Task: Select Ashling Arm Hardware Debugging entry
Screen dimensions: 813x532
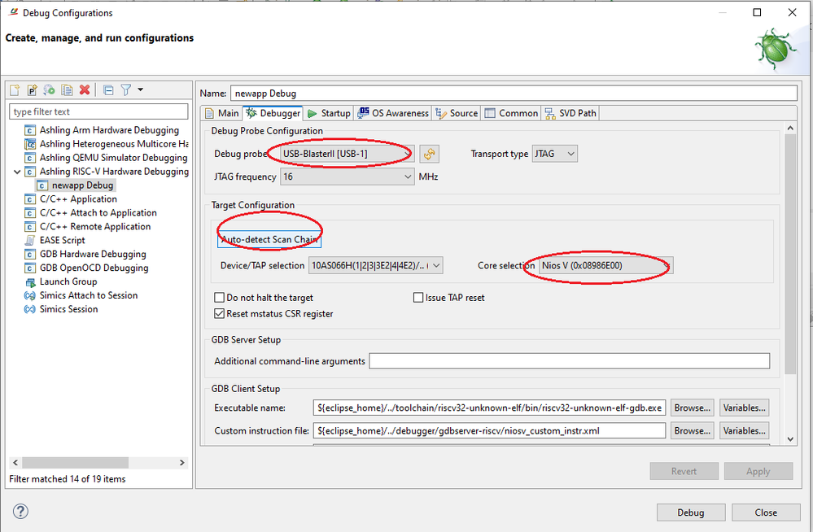Action: point(109,130)
